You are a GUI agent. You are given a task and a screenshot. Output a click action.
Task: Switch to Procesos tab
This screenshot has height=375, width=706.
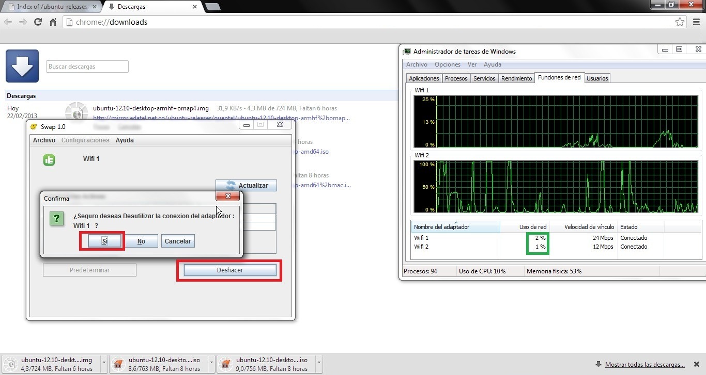(456, 78)
